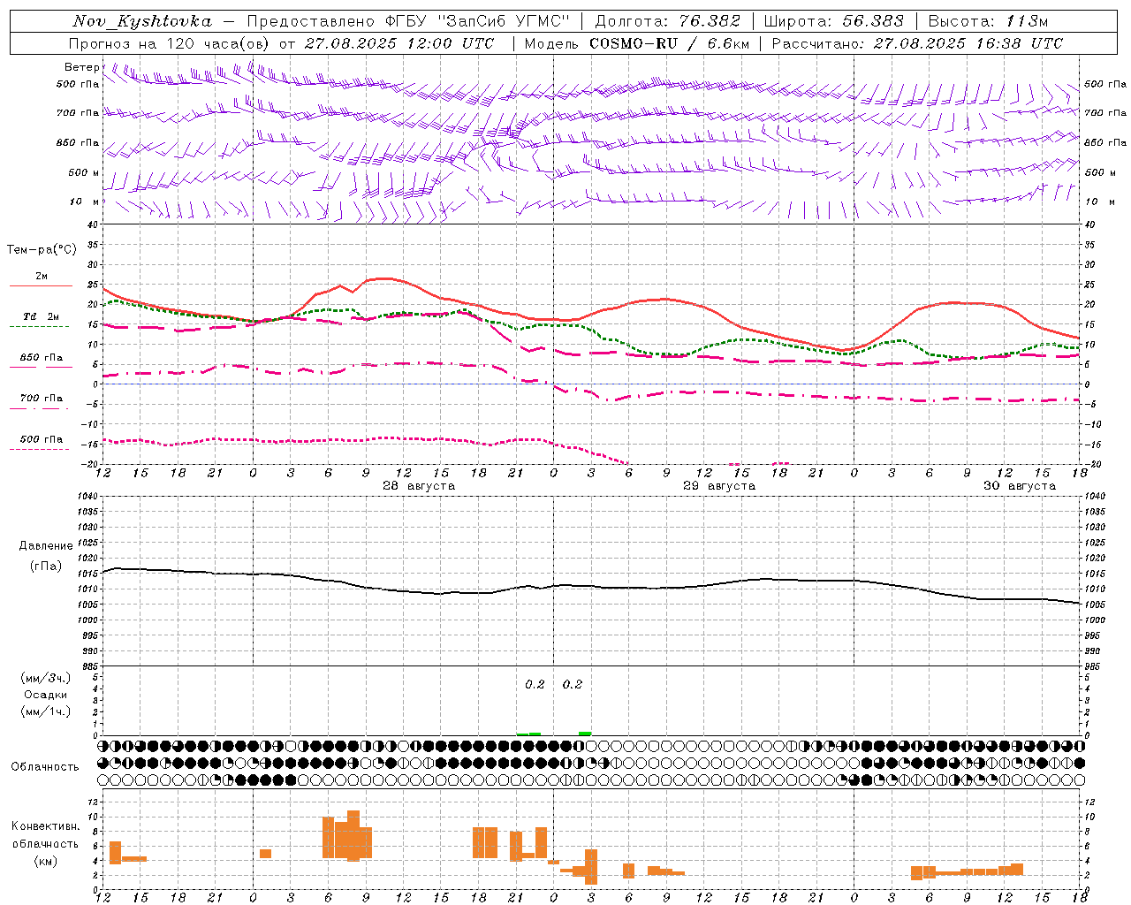
Task: Click the Ветер wind panel label
Action: click(81, 67)
